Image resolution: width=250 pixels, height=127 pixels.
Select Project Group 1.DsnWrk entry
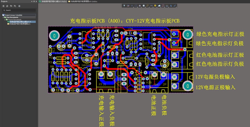19,15
